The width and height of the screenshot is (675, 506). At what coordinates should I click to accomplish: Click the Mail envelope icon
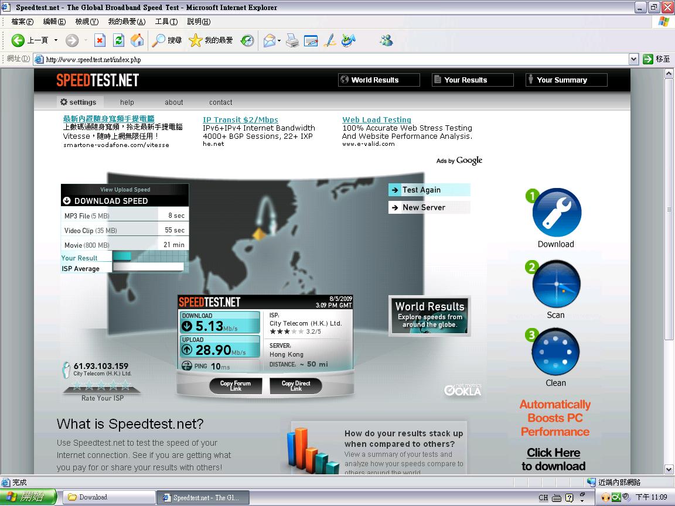tap(269, 40)
